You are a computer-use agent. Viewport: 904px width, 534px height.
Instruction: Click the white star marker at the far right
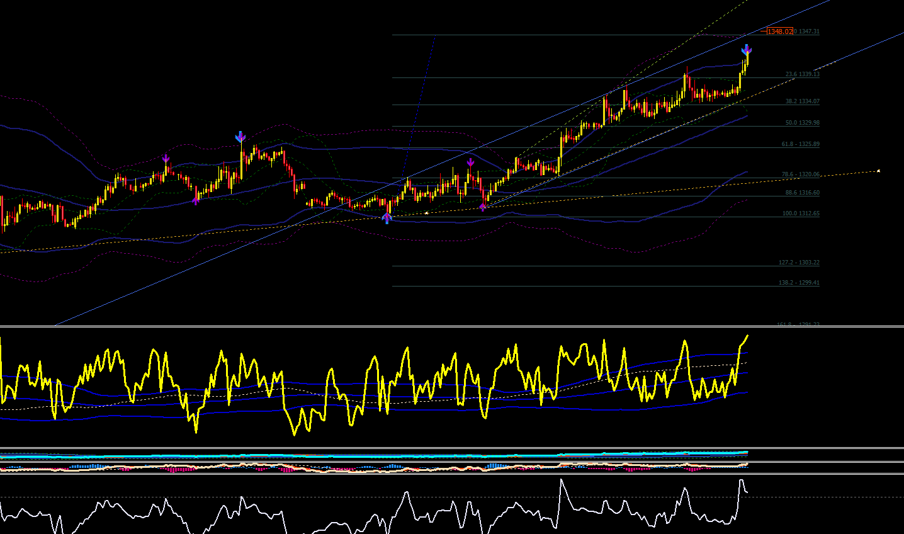[878, 171]
